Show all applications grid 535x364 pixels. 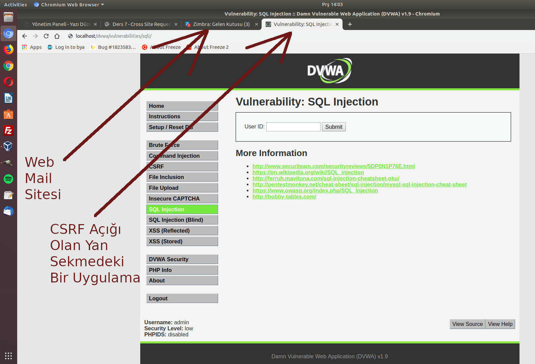(8, 356)
